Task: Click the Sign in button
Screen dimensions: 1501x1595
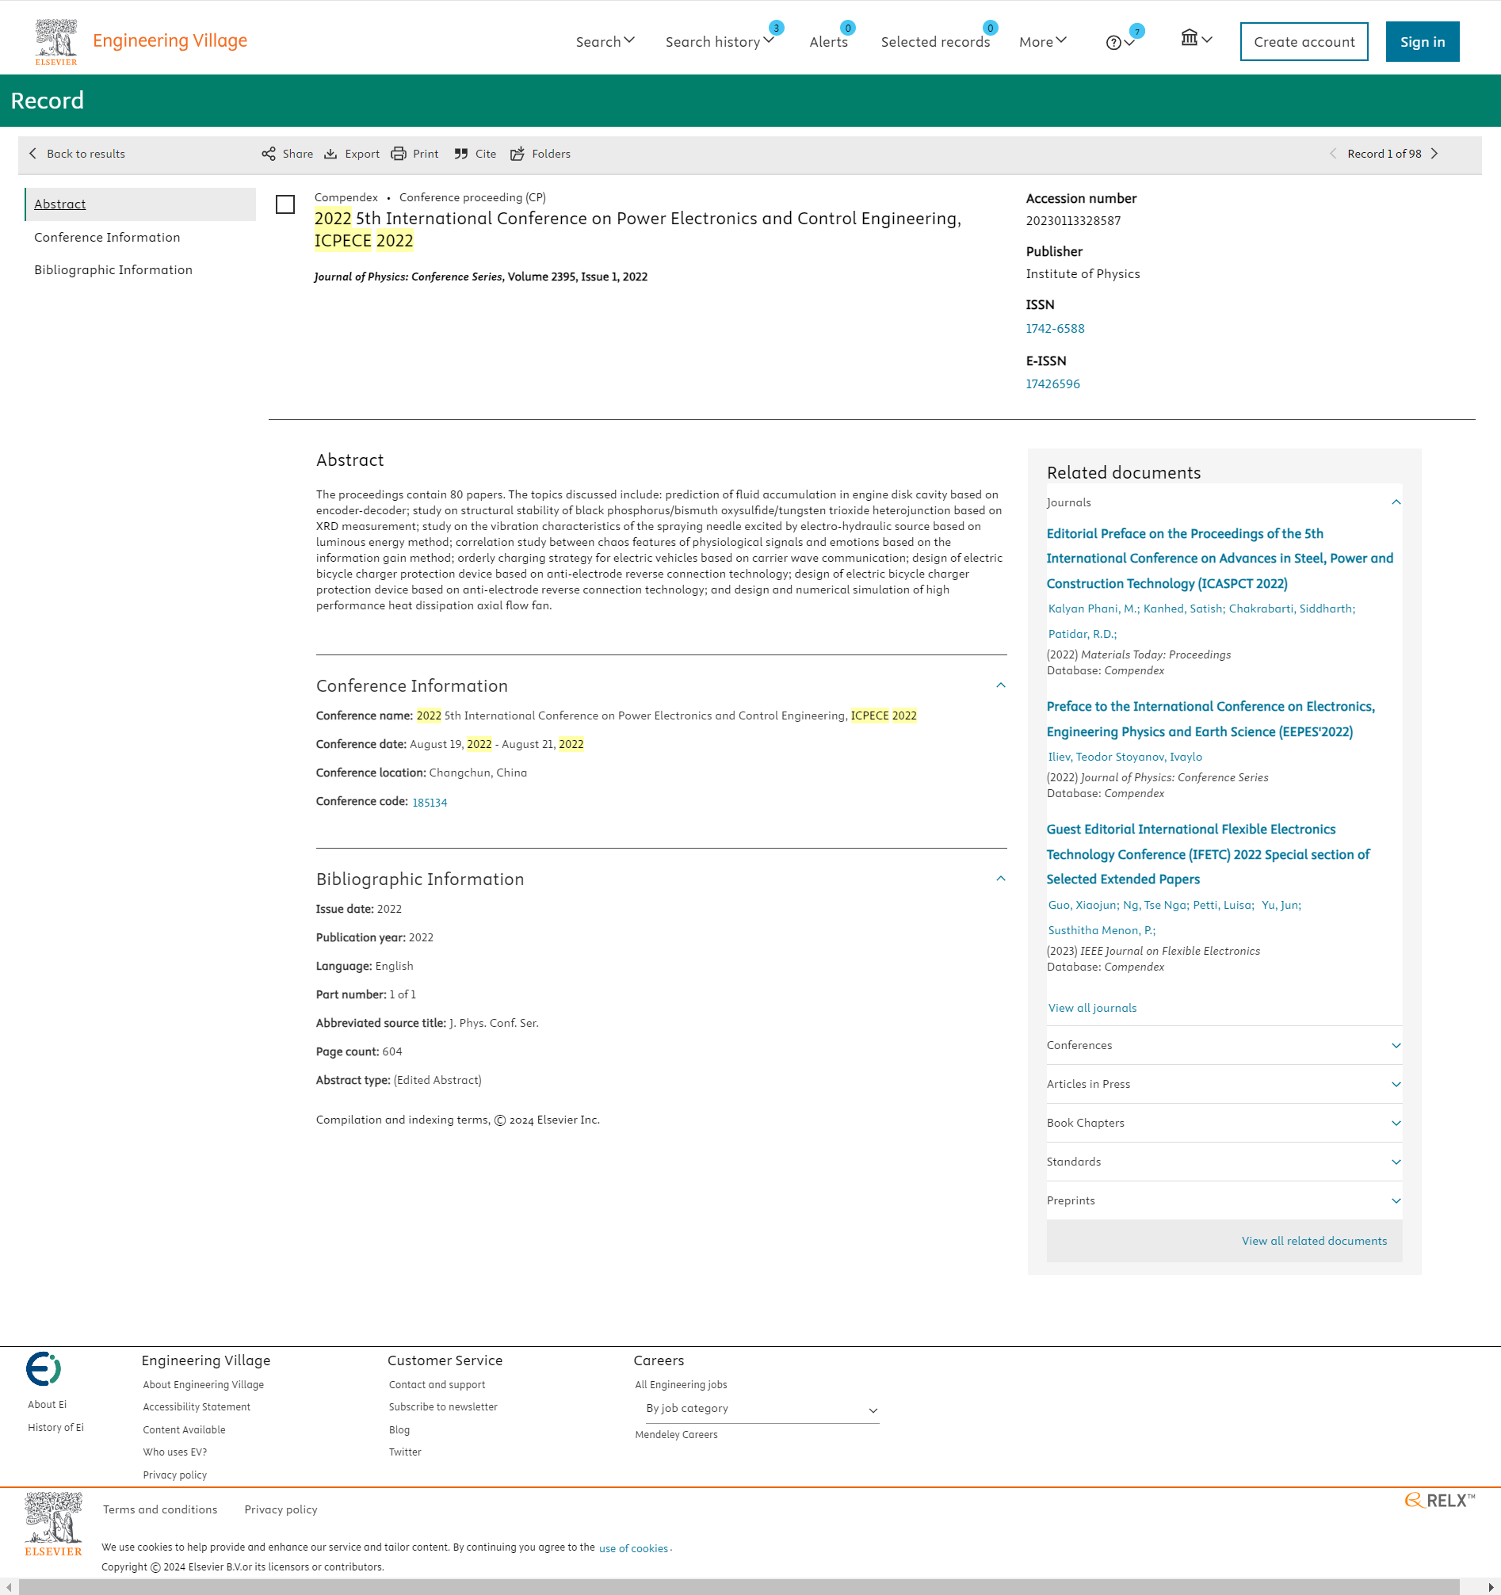Action: (x=1423, y=42)
